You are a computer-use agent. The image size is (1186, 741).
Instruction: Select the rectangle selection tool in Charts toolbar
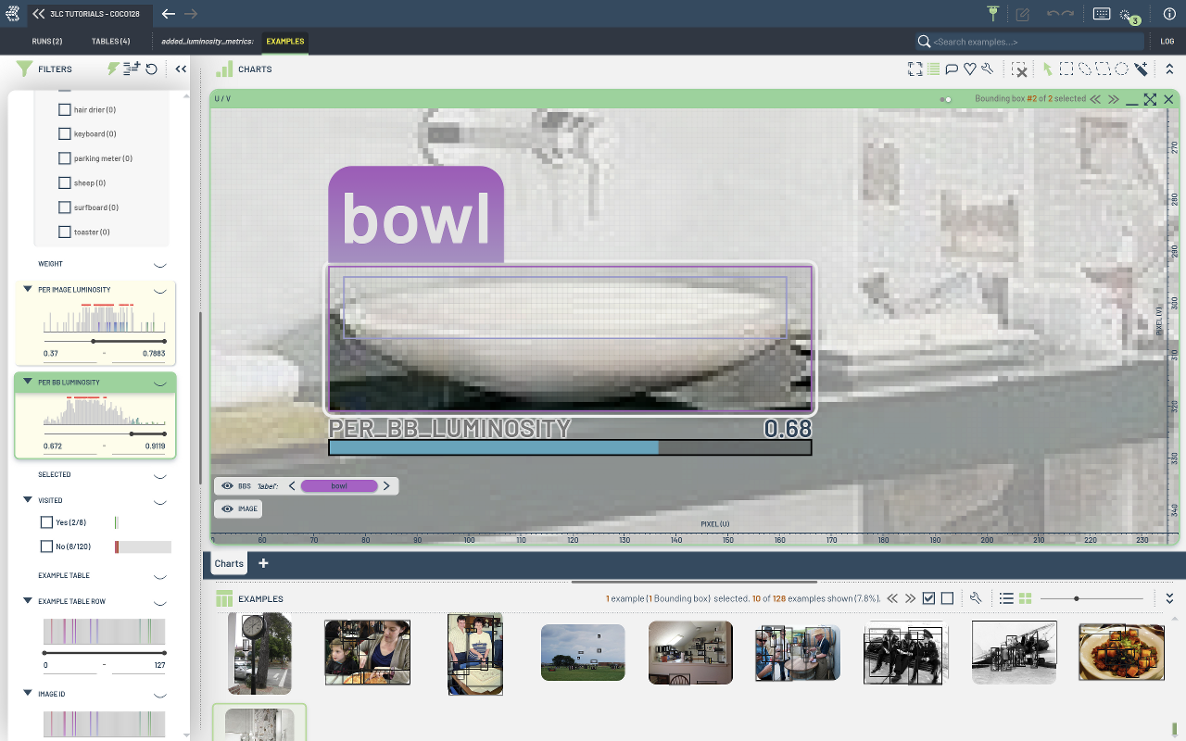[1066, 69]
